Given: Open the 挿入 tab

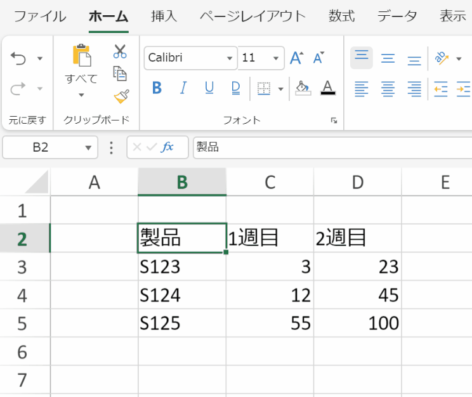Looking at the screenshot, I should pos(164,16).
